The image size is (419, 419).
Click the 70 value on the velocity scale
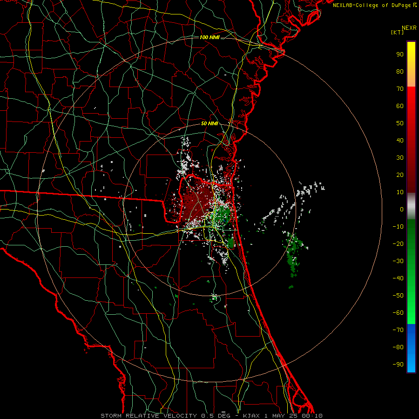(x=400, y=89)
